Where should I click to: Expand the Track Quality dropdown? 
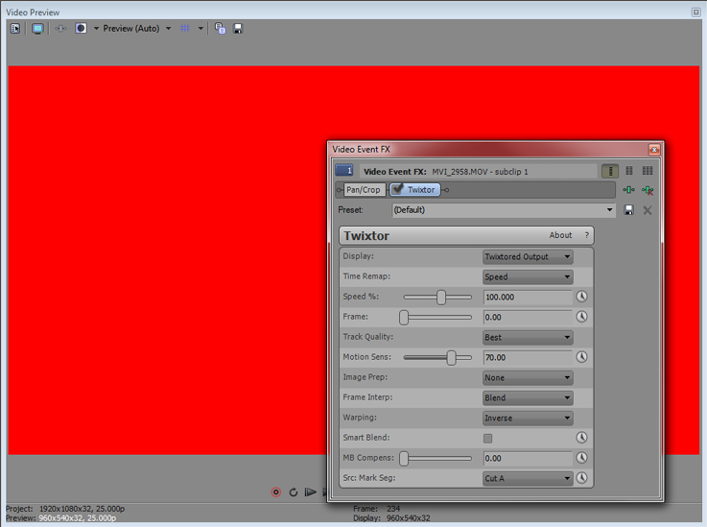point(527,338)
